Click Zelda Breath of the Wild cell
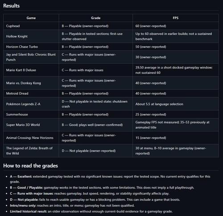The height and width of the screenshot is (216, 223). click(x=31, y=151)
